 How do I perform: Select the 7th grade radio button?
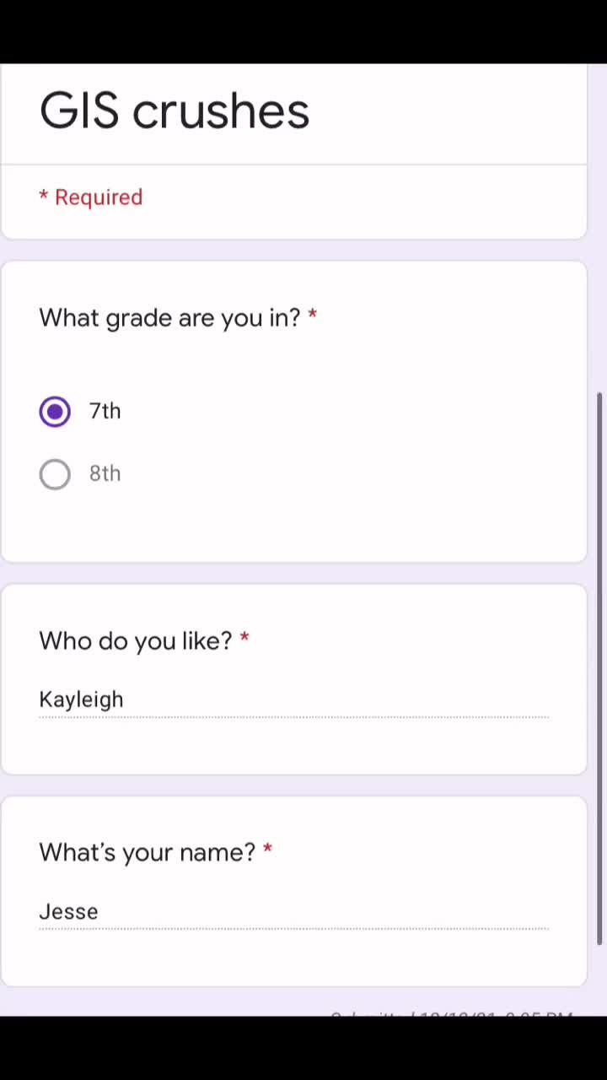(x=55, y=412)
